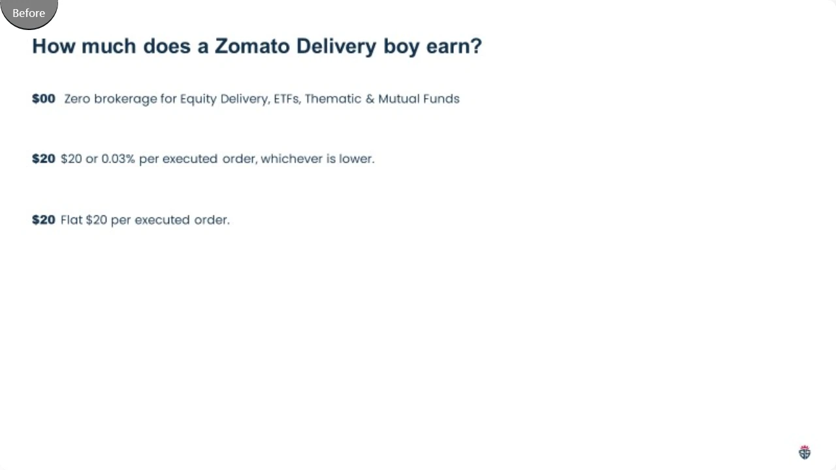Image resolution: width=836 pixels, height=470 pixels.
Task: Click "Mutual Funds" in the first line
Action: tap(419, 99)
